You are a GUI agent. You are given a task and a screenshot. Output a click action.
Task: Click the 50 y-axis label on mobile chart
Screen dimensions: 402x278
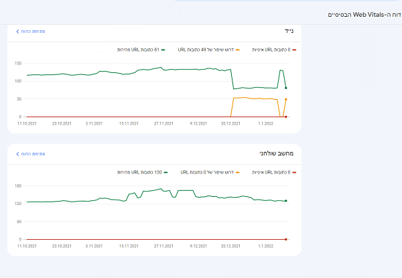coord(19,99)
